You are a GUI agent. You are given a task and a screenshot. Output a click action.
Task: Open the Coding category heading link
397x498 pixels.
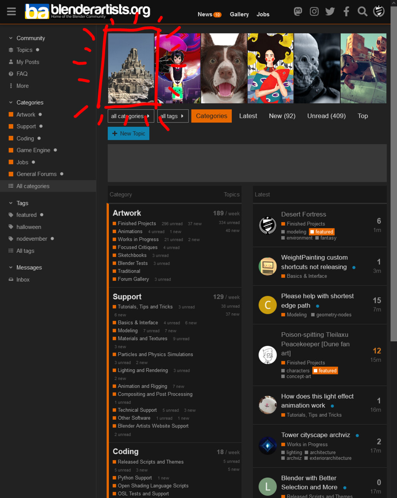tap(126, 451)
